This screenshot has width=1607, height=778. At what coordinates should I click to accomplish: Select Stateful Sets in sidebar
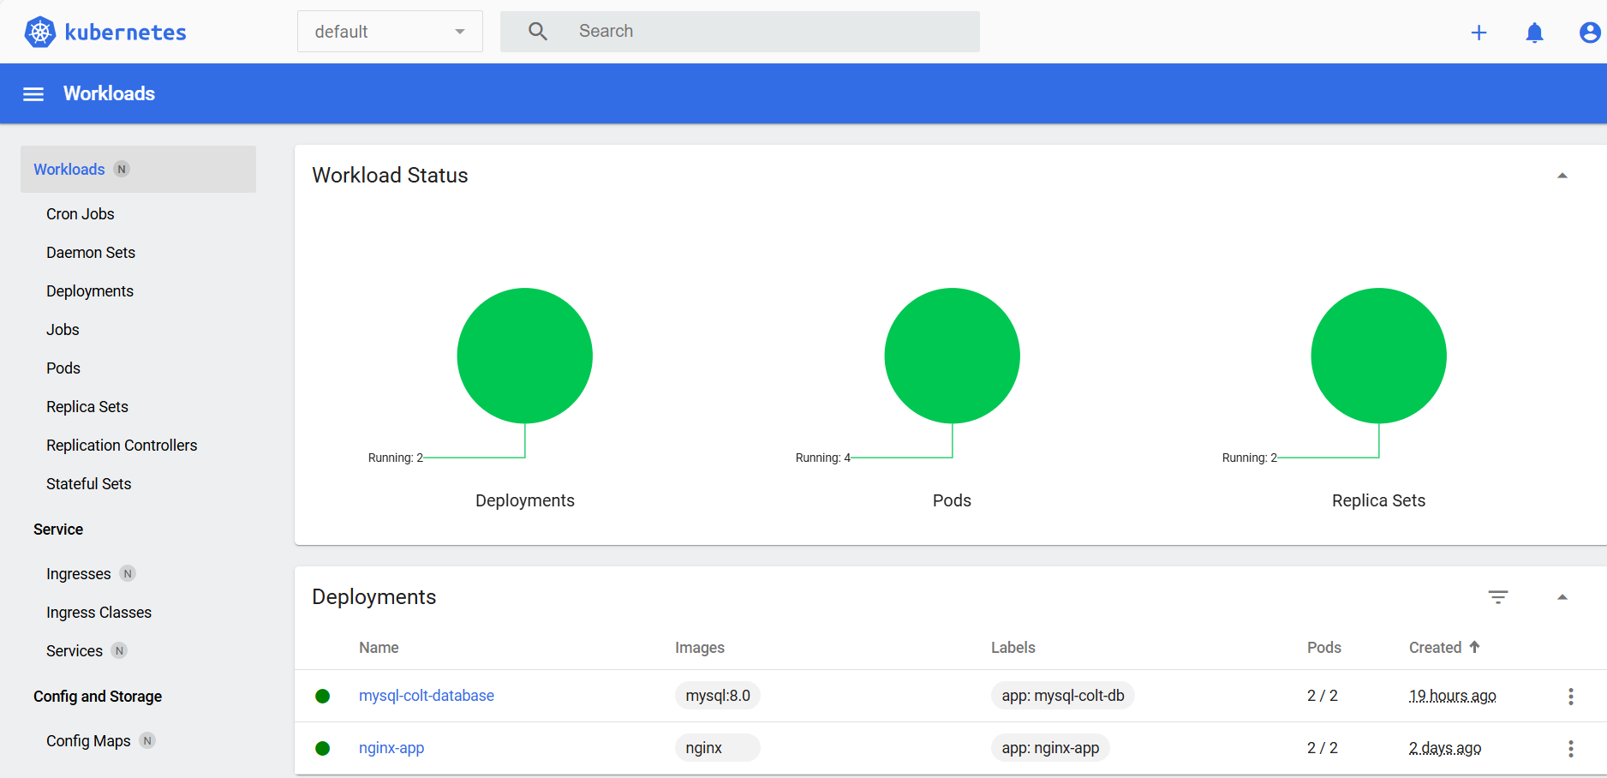click(89, 484)
